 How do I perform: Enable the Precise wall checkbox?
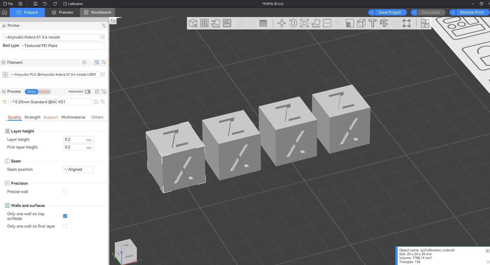(x=65, y=192)
